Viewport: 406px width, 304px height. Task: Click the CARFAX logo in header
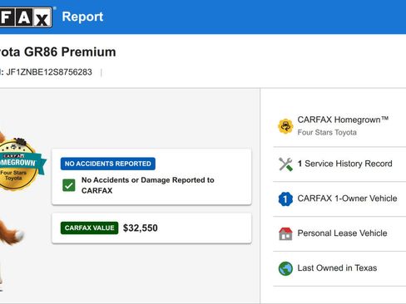(26, 17)
